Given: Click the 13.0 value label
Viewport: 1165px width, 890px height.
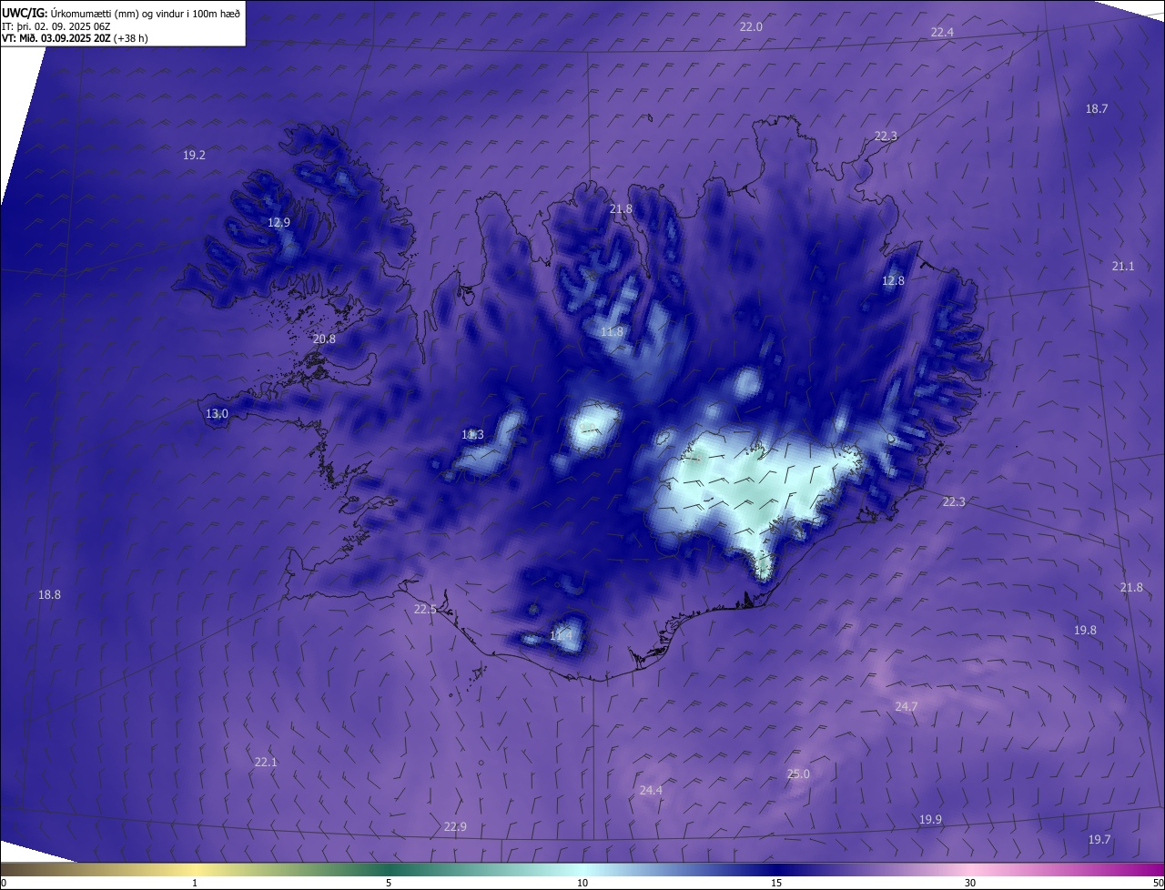Looking at the screenshot, I should point(217,413).
